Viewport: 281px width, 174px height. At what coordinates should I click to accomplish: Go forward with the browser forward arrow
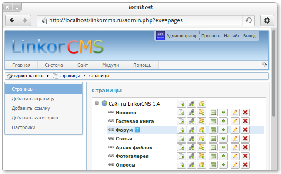24,20
